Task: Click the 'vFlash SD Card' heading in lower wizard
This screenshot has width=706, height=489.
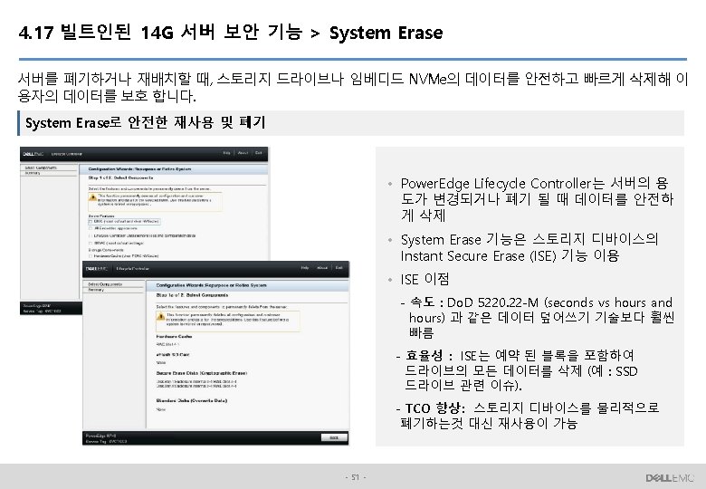Action: click(x=173, y=354)
